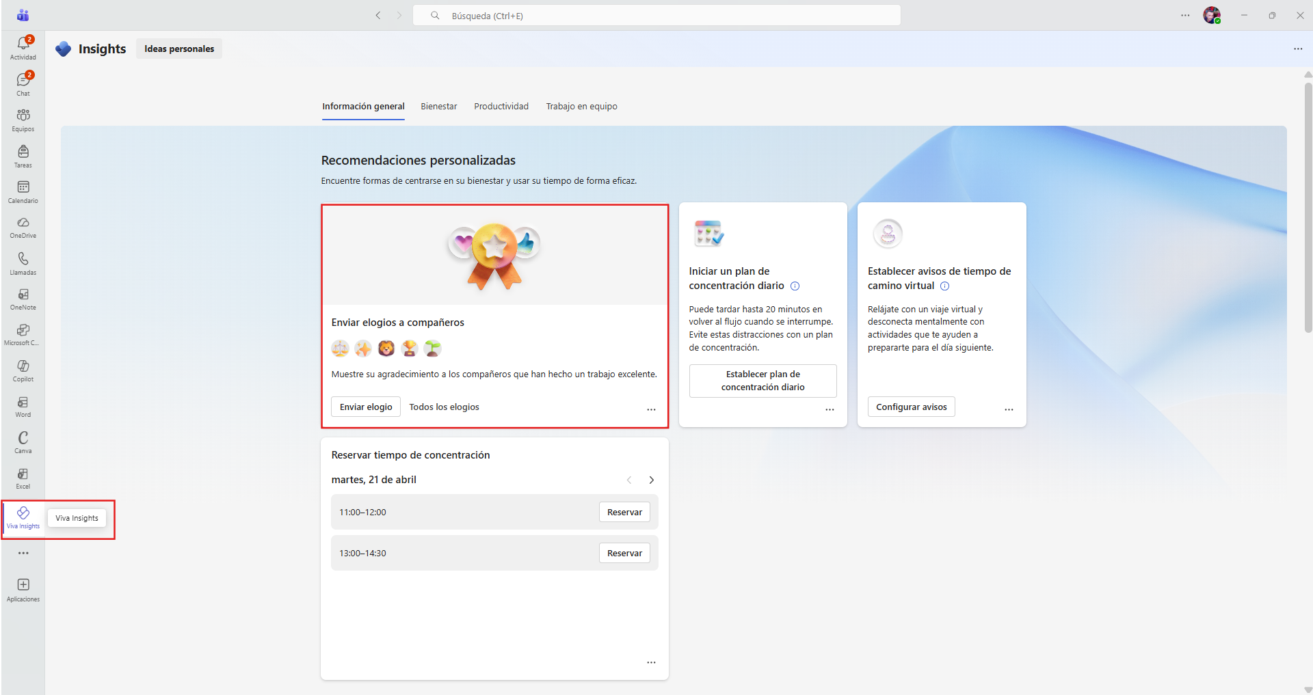Viewport: 1313px width, 695px height.
Task: Switch to the Bienestar tab
Action: pyautogui.click(x=439, y=107)
